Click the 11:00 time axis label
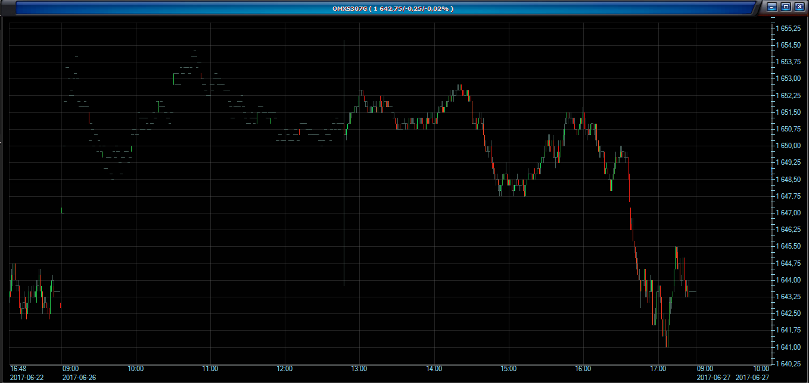This screenshot has height=383, width=809. 210,369
